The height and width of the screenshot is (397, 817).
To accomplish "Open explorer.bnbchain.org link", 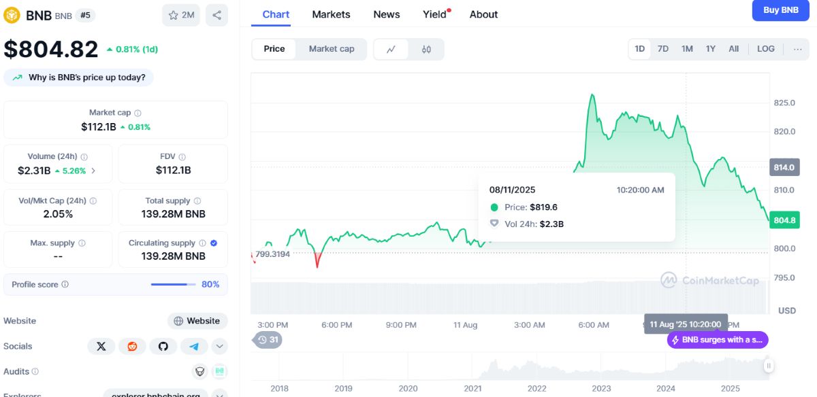I will click(x=155, y=395).
